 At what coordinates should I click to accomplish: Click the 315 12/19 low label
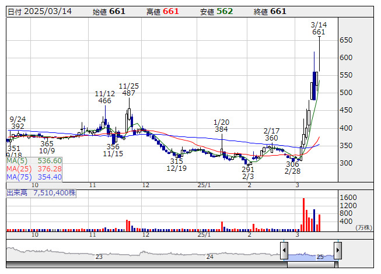point(176,165)
